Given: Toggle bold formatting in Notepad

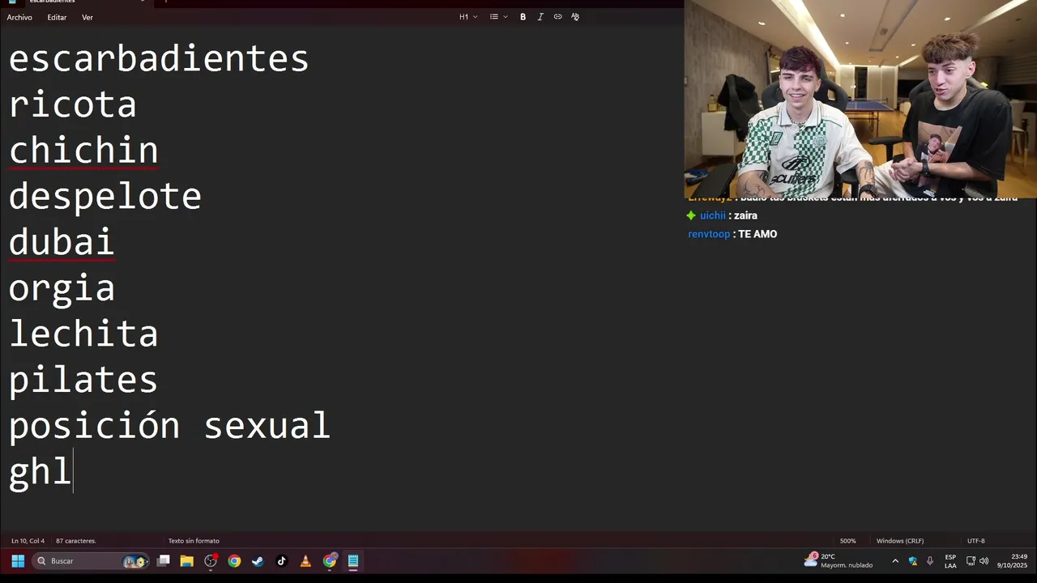Looking at the screenshot, I should pyautogui.click(x=523, y=17).
